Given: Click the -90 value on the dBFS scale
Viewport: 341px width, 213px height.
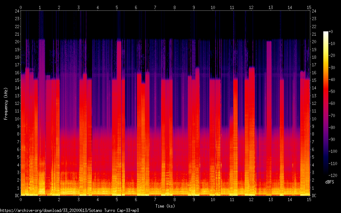Looking at the screenshot, I should [x=332, y=139].
